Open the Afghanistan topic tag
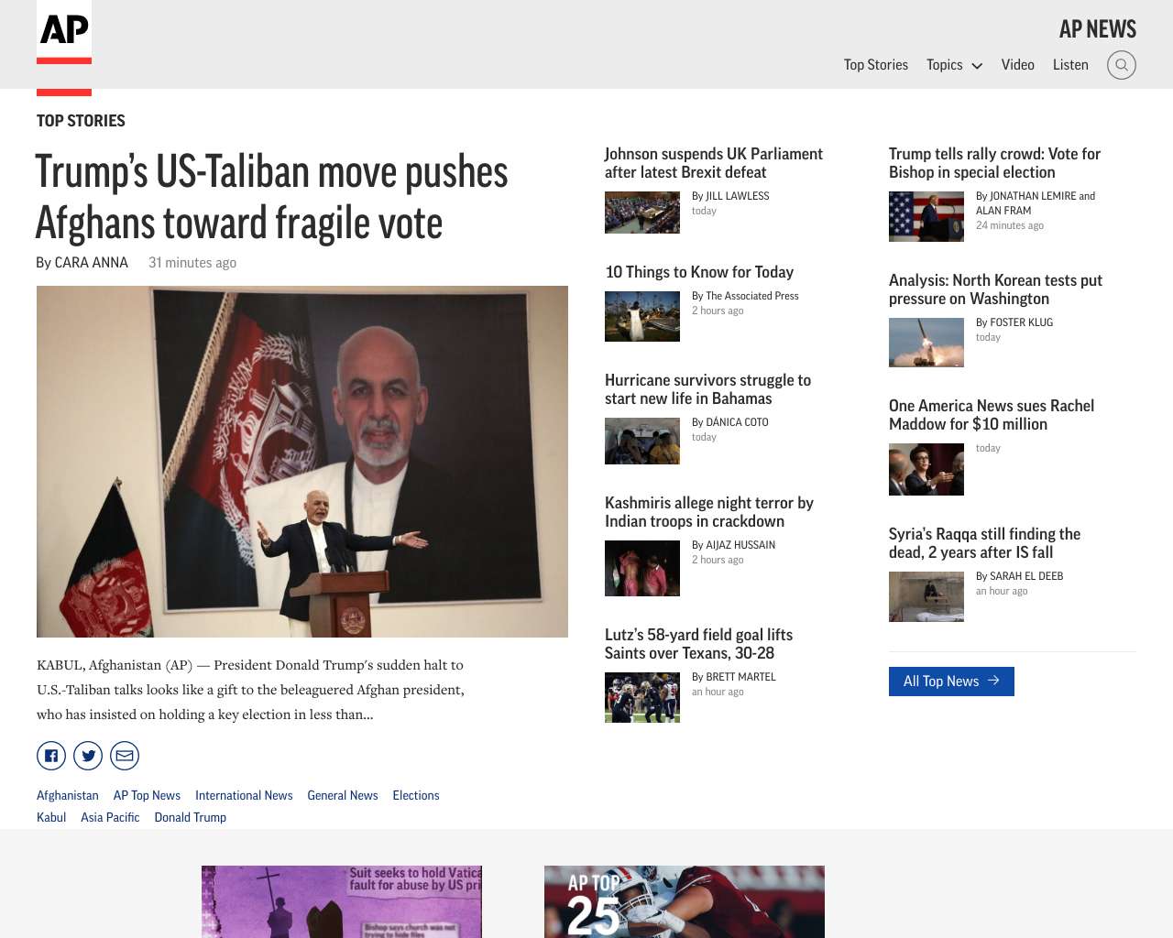 point(68,795)
